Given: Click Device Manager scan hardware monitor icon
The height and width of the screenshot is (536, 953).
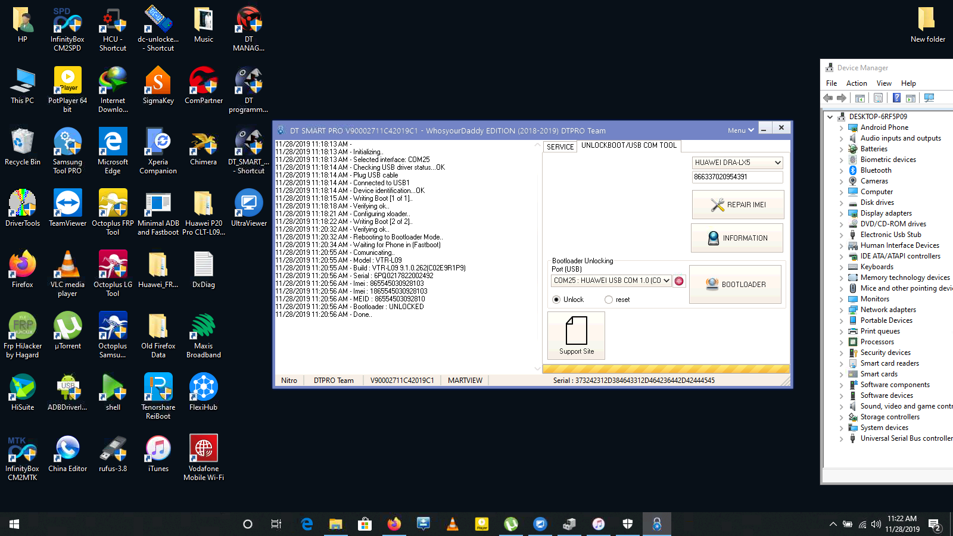Looking at the screenshot, I should coord(929,98).
